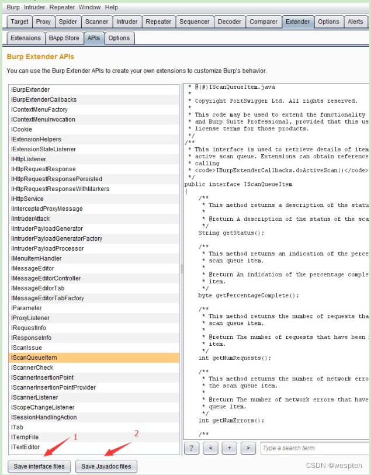Select IInterceptedProxyMessage interface

pyautogui.click(x=94, y=209)
